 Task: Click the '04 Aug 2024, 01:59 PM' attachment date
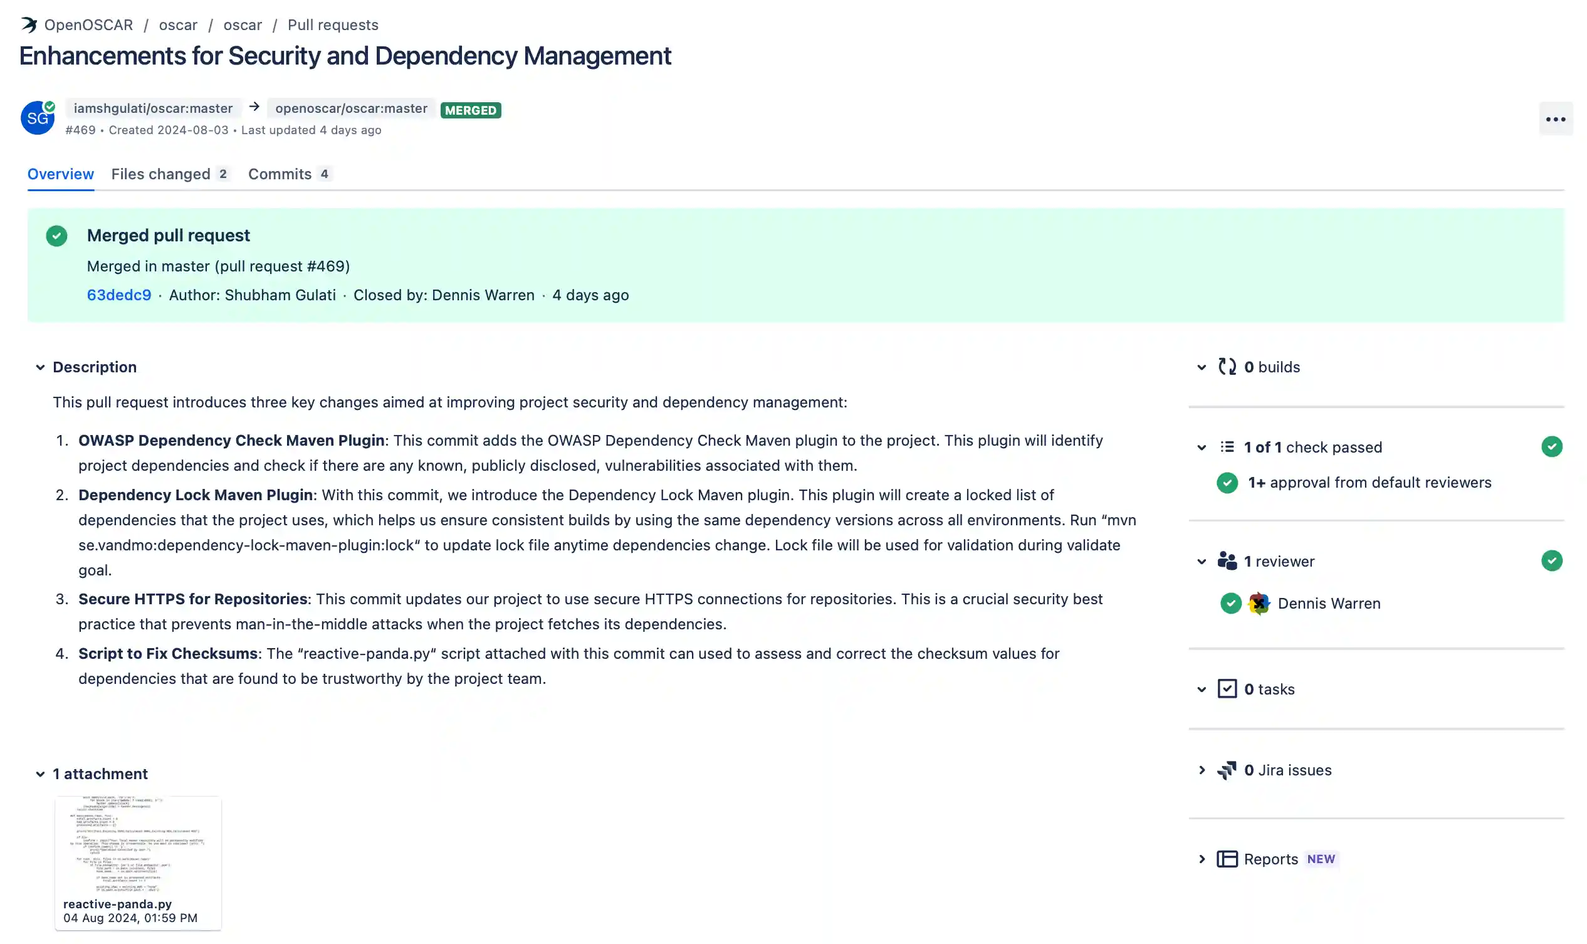pos(130,918)
